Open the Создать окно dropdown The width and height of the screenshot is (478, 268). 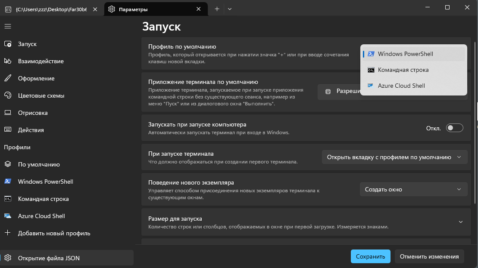[x=413, y=190]
